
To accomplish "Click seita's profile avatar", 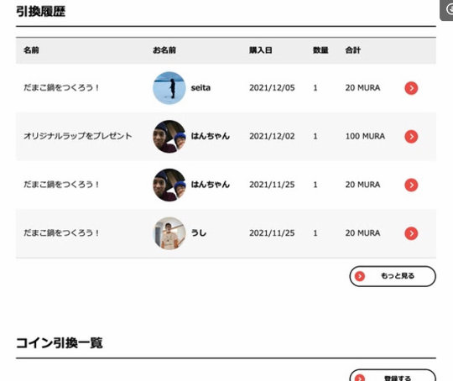I will click(169, 88).
